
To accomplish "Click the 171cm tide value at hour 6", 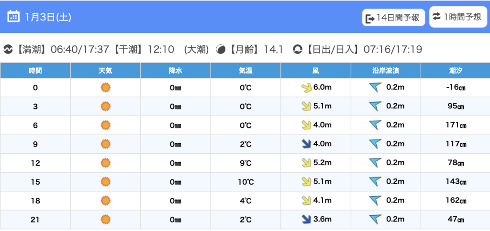I will point(456,125).
